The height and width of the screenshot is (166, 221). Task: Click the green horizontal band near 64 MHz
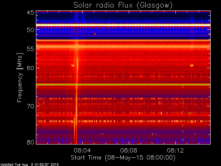tap(123, 84)
